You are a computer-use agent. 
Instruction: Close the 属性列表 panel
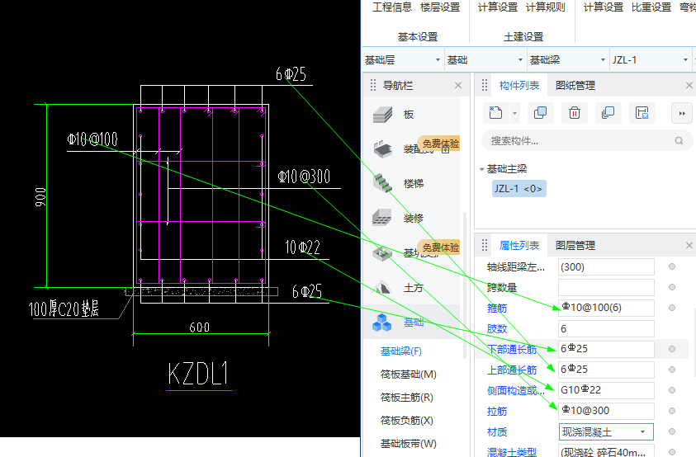click(689, 245)
